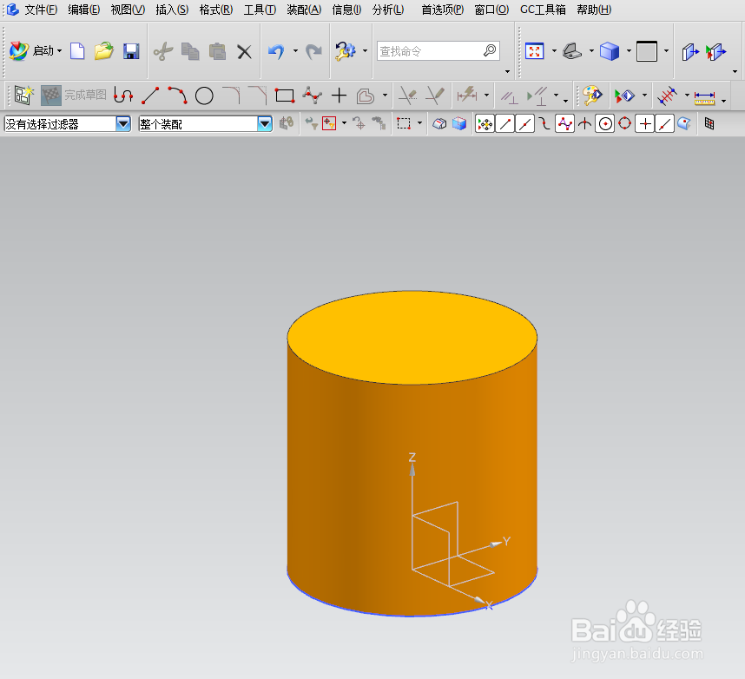Expand the 启动 dropdown arrow

point(59,51)
